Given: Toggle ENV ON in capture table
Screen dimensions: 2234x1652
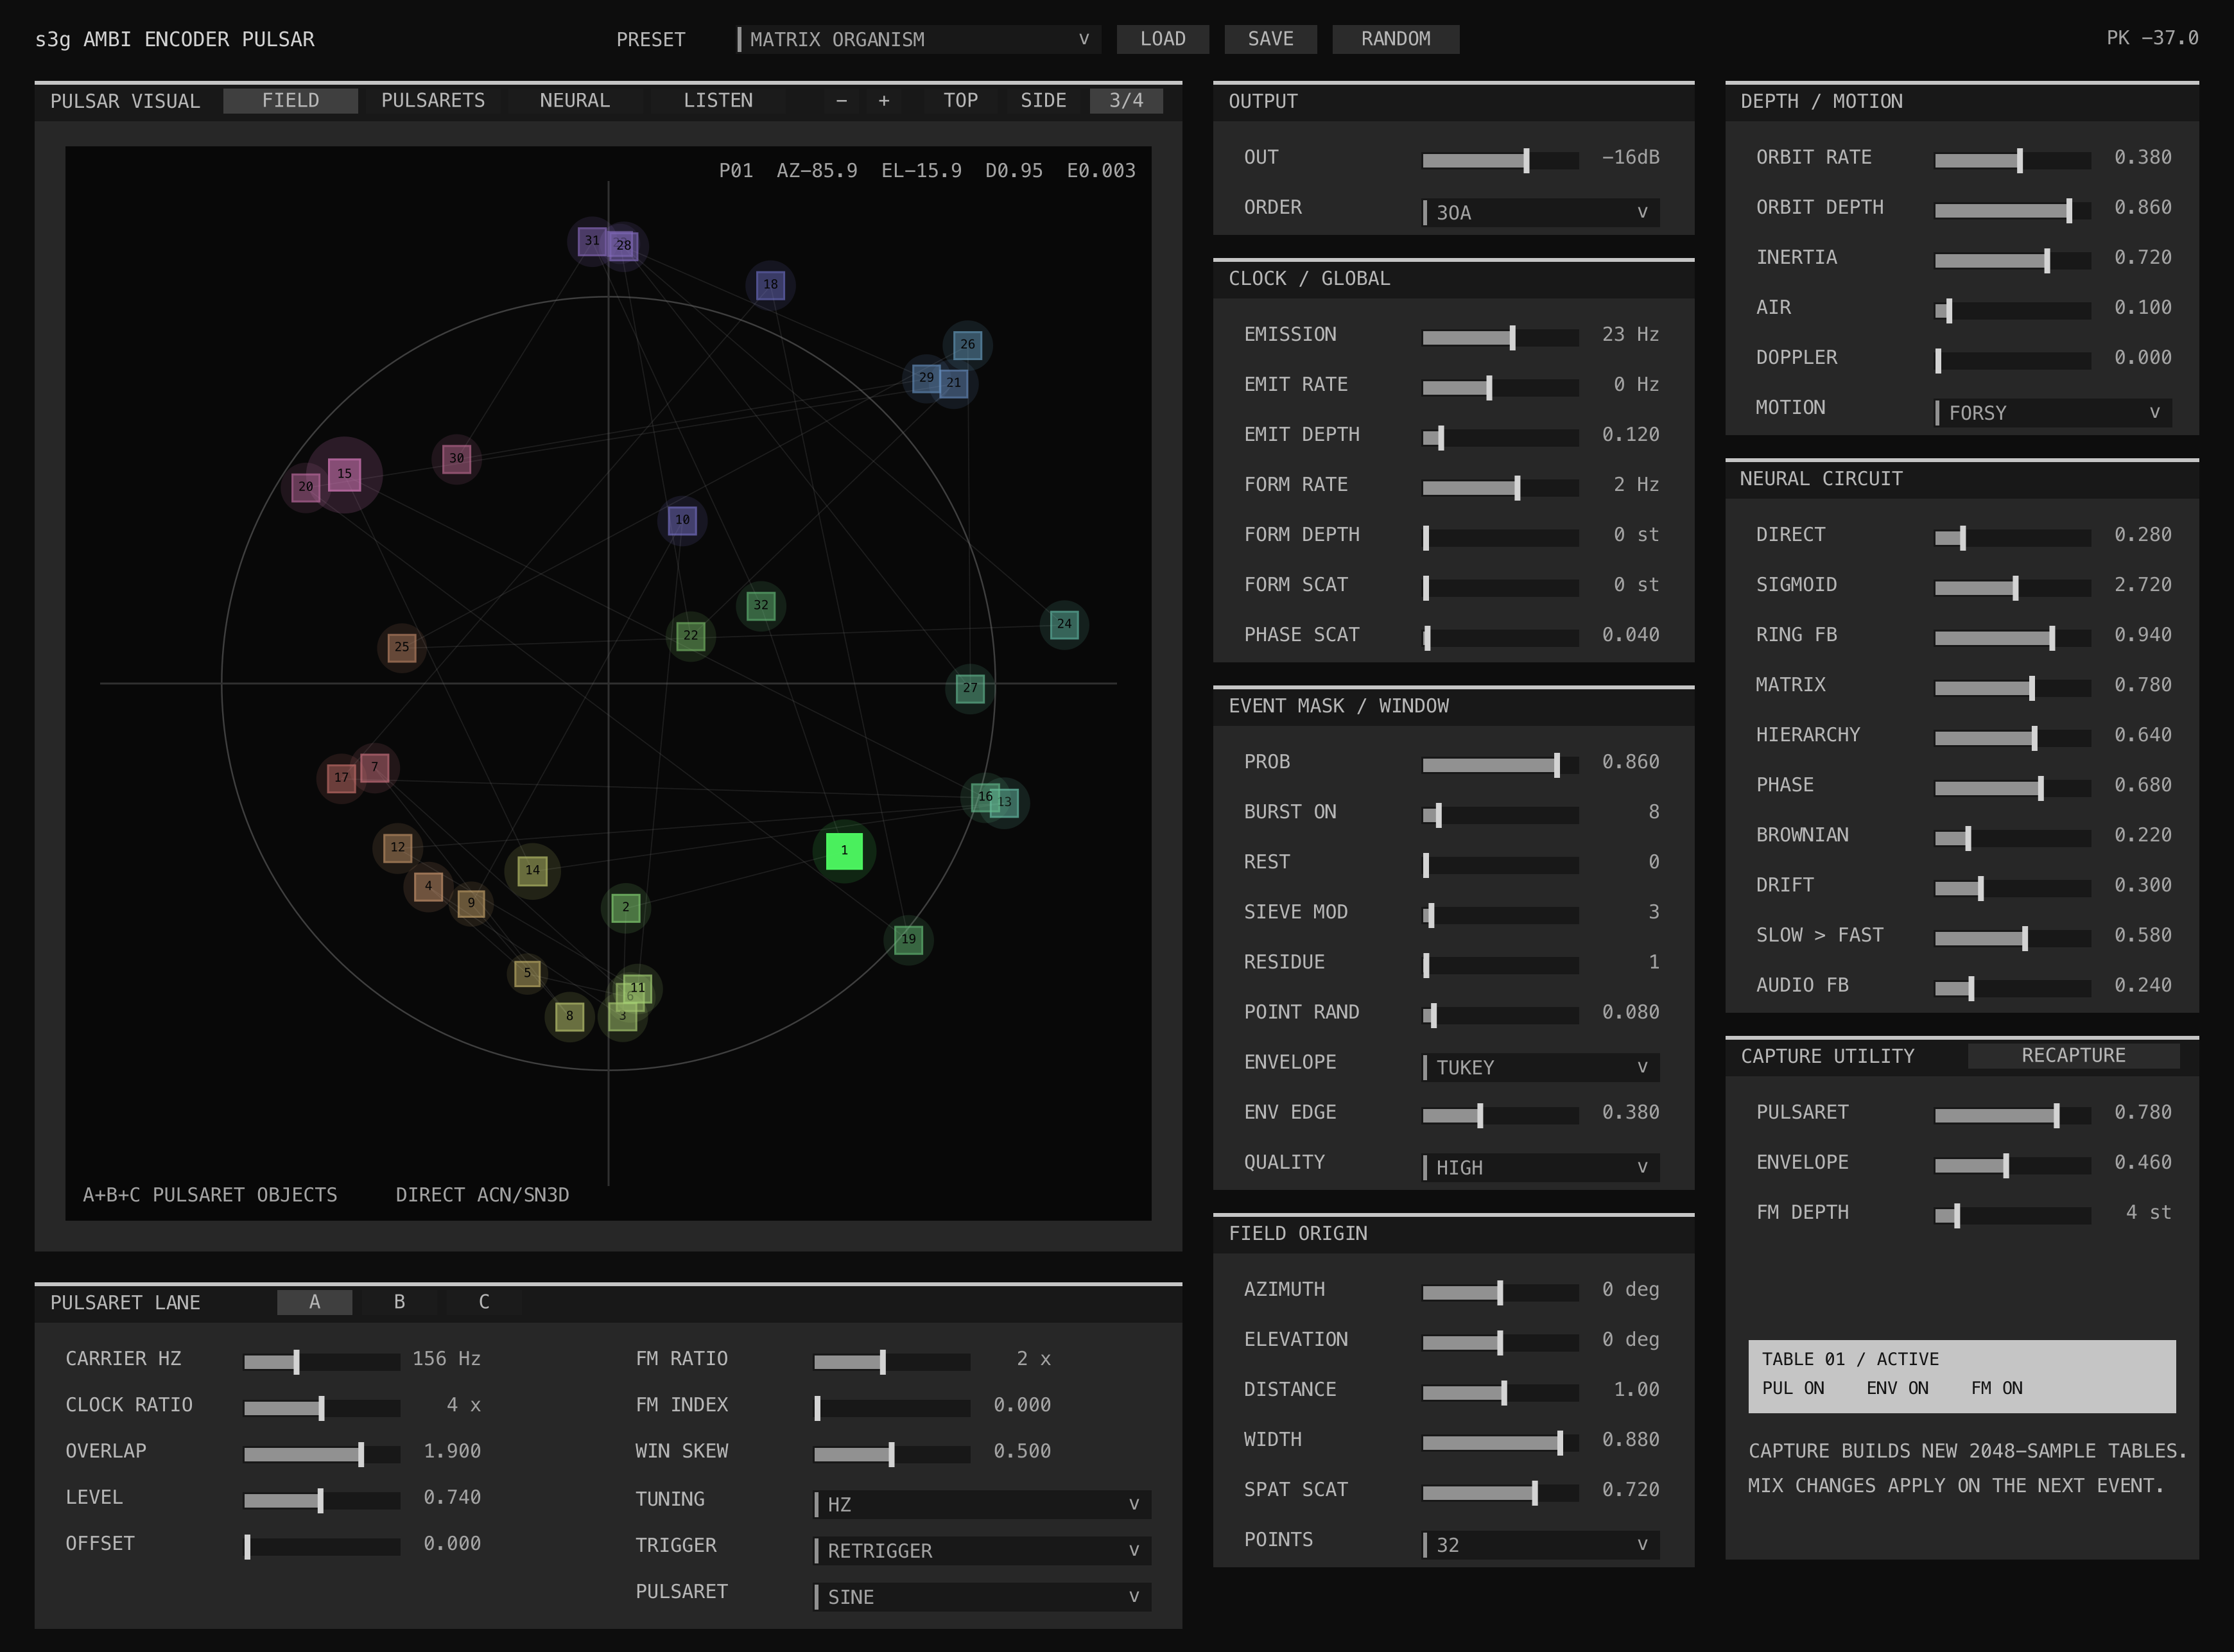Looking at the screenshot, I should pos(1897,1389).
